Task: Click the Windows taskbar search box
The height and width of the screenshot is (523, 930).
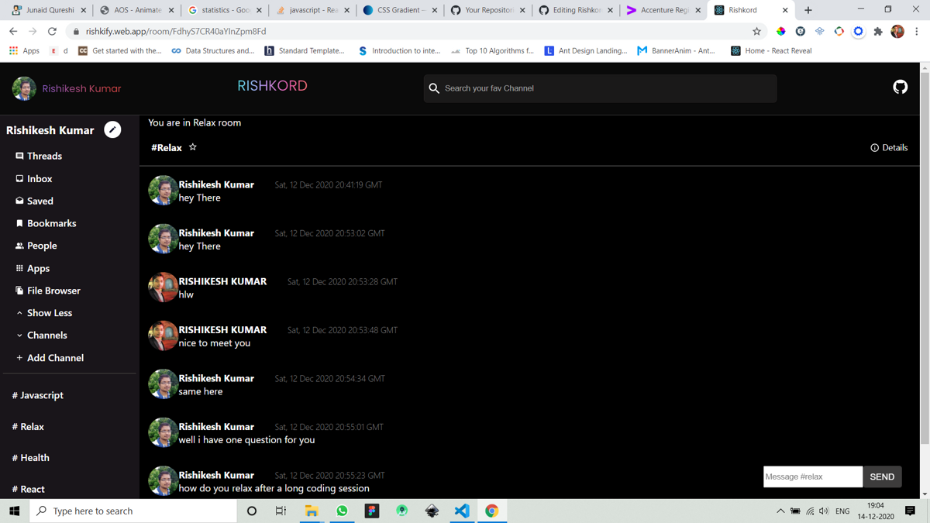Action: [x=133, y=511]
